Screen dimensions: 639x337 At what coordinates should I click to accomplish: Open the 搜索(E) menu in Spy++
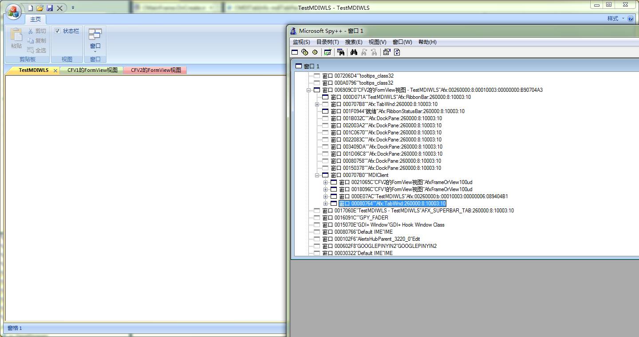tap(354, 42)
